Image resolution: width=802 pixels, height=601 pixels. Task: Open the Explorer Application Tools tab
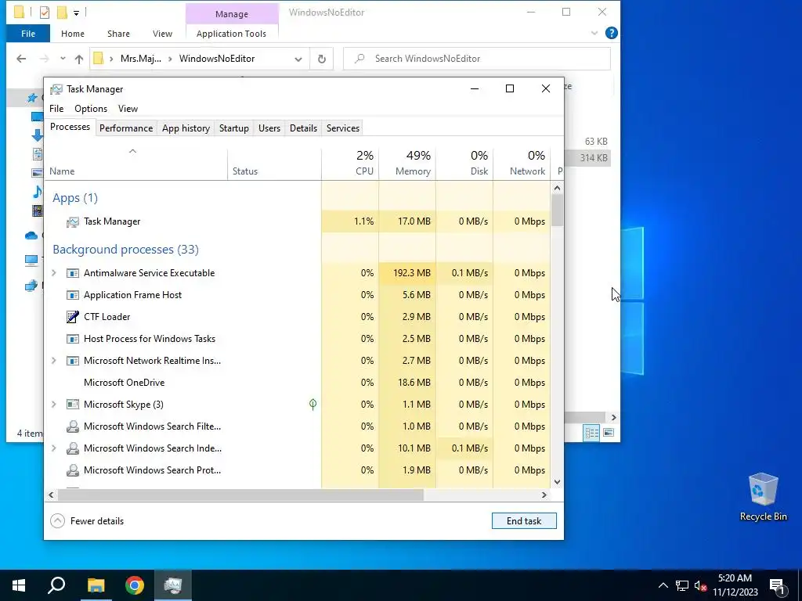231,34
